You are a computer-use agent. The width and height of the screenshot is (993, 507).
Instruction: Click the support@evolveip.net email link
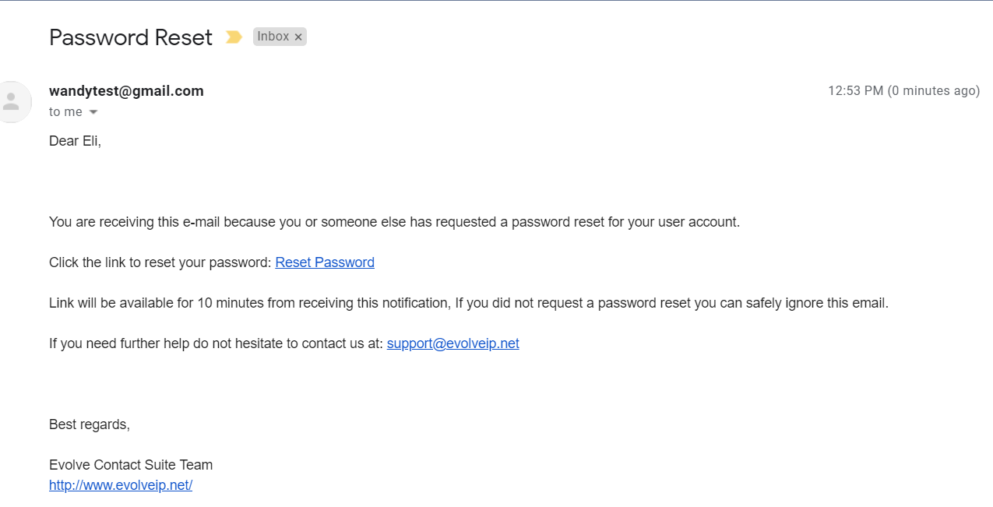pos(452,343)
